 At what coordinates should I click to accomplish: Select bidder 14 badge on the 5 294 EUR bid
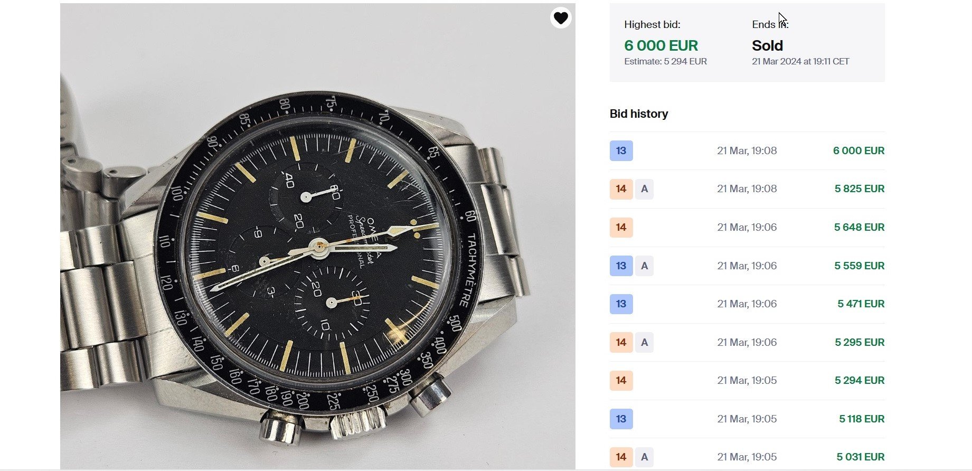[x=621, y=381]
